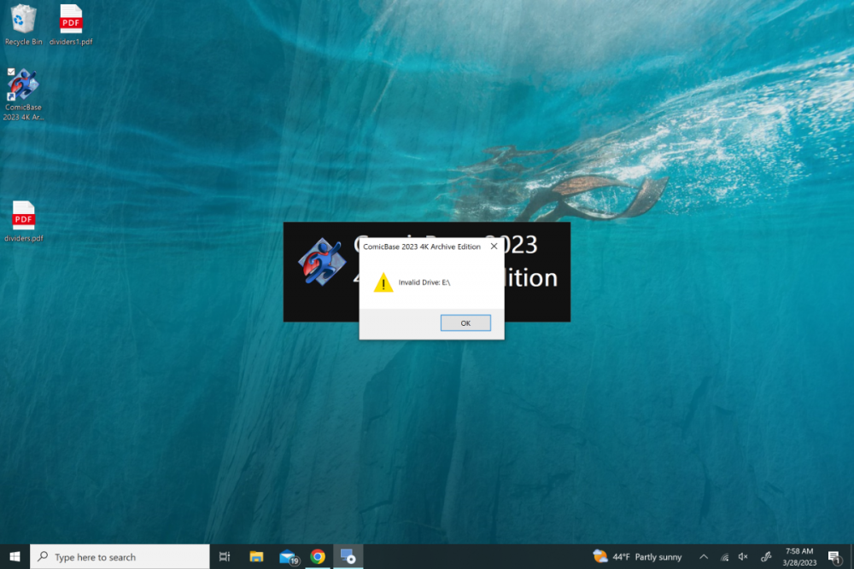
Task: Click OK in the Invalid Drive dialog
Action: (x=465, y=323)
